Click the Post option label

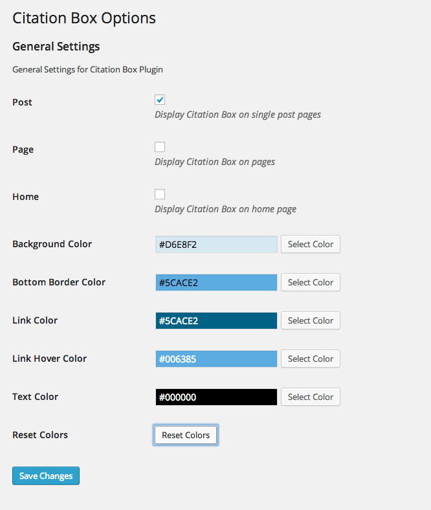point(22,102)
